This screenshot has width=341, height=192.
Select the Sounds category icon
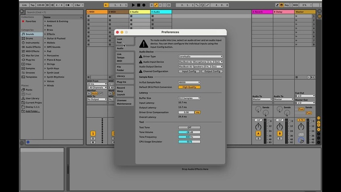coord(23,34)
